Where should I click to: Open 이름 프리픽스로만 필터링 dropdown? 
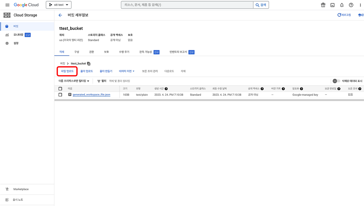(x=74, y=81)
